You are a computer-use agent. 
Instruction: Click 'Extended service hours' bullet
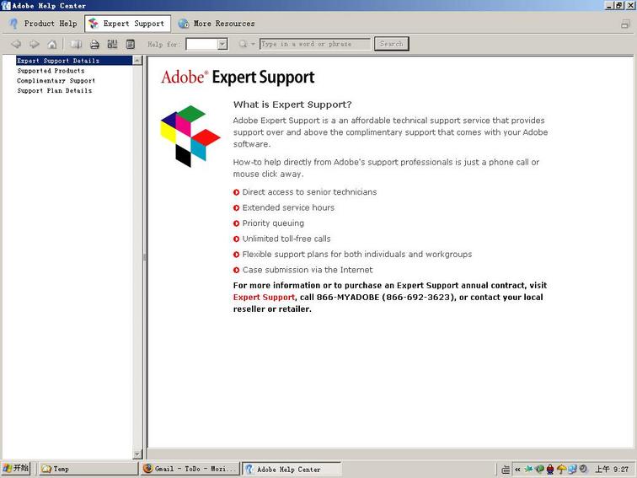point(288,207)
